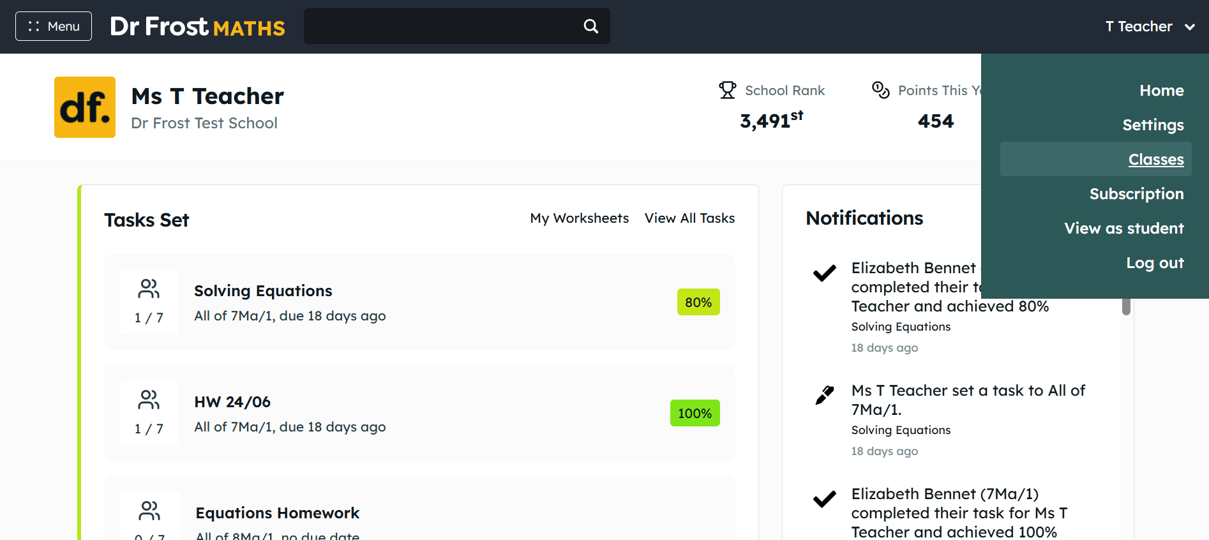Image resolution: width=1209 pixels, height=540 pixels.
Task: Click the Equations Homework group icon
Action: coord(149,511)
